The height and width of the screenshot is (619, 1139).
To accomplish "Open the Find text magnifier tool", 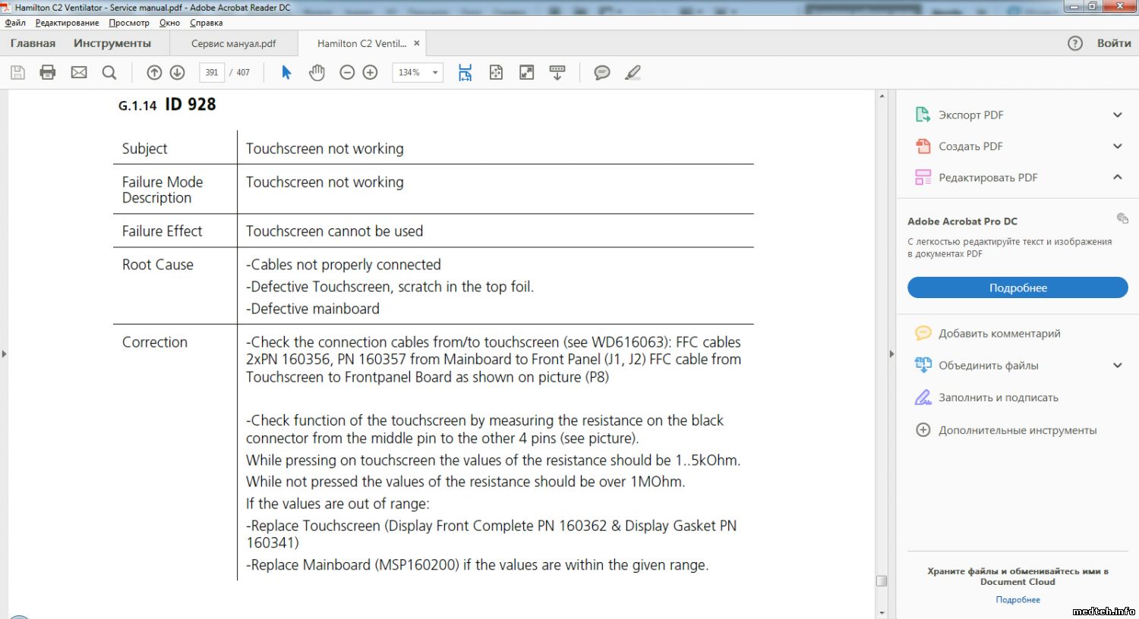I will point(109,72).
